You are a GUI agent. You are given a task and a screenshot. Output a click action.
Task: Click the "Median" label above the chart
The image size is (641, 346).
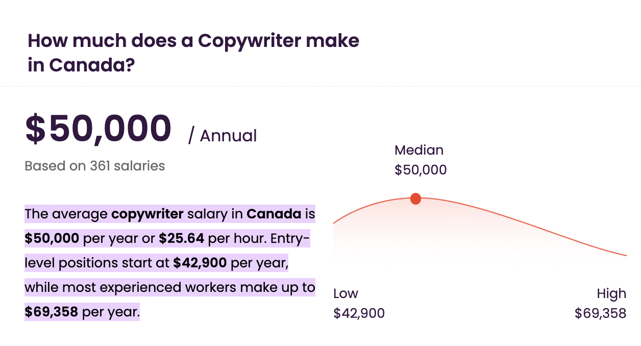pos(419,150)
